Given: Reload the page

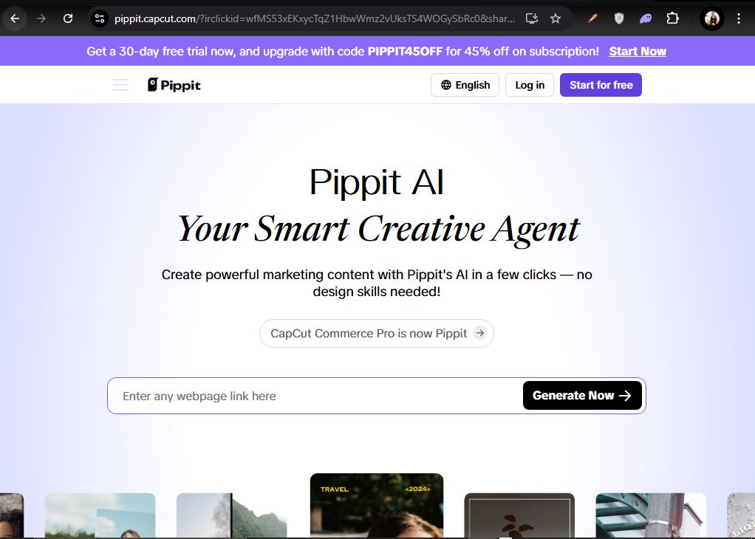Looking at the screenshot, I should pyautogui.click(x=68, y=18).
